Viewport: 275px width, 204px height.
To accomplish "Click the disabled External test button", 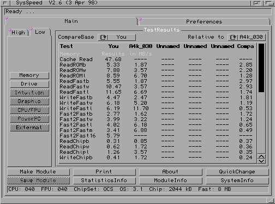I will (x=29, y=128).
